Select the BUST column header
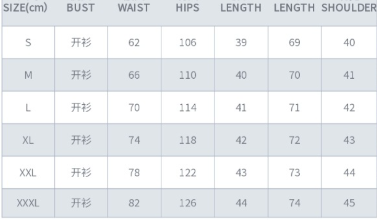377x220 pixels. click(x=81, y=9)
